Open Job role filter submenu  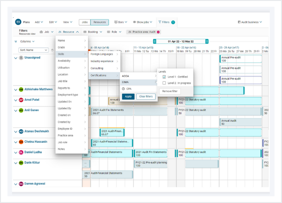[72, 142]
